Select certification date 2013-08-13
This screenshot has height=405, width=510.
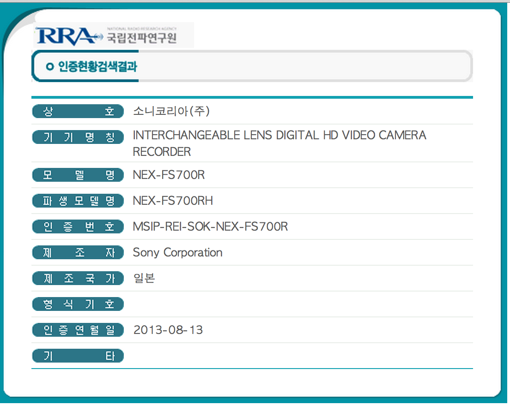168,330
